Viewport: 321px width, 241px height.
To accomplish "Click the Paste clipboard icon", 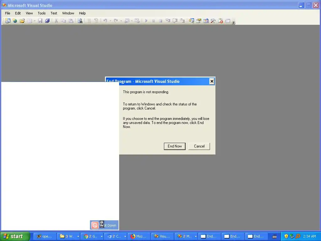I will click(x=71, y=21).
